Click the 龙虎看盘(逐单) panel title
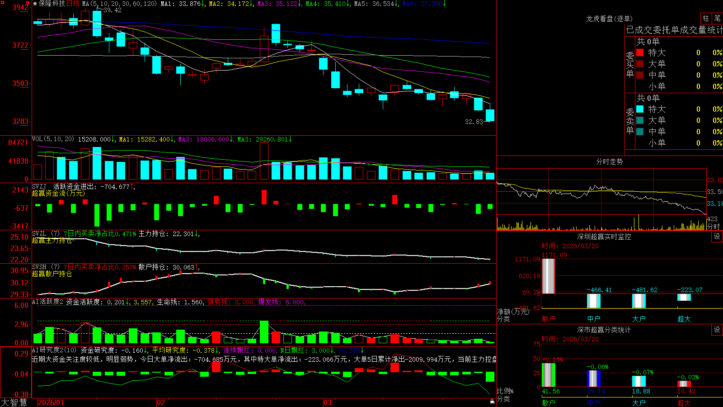The image size is (723, 407). point(609,19)
